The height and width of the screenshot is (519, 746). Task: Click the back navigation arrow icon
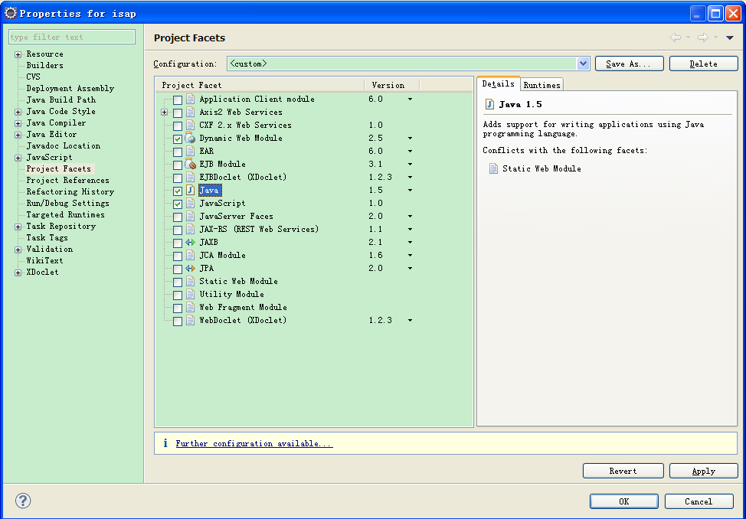675,38
